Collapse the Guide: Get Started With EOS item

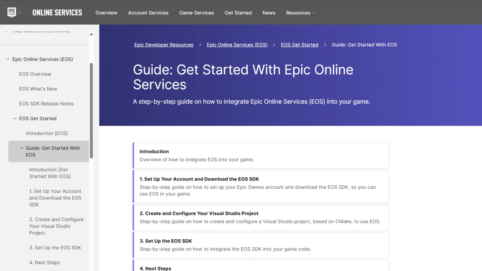coord(22,148)
